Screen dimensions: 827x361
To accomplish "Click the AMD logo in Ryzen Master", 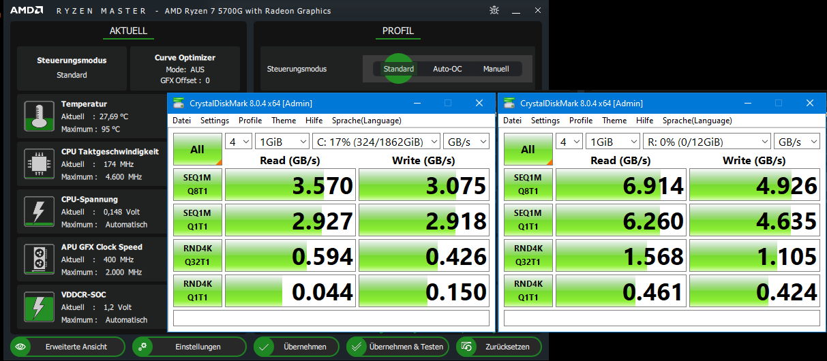I will pos(28,10).
